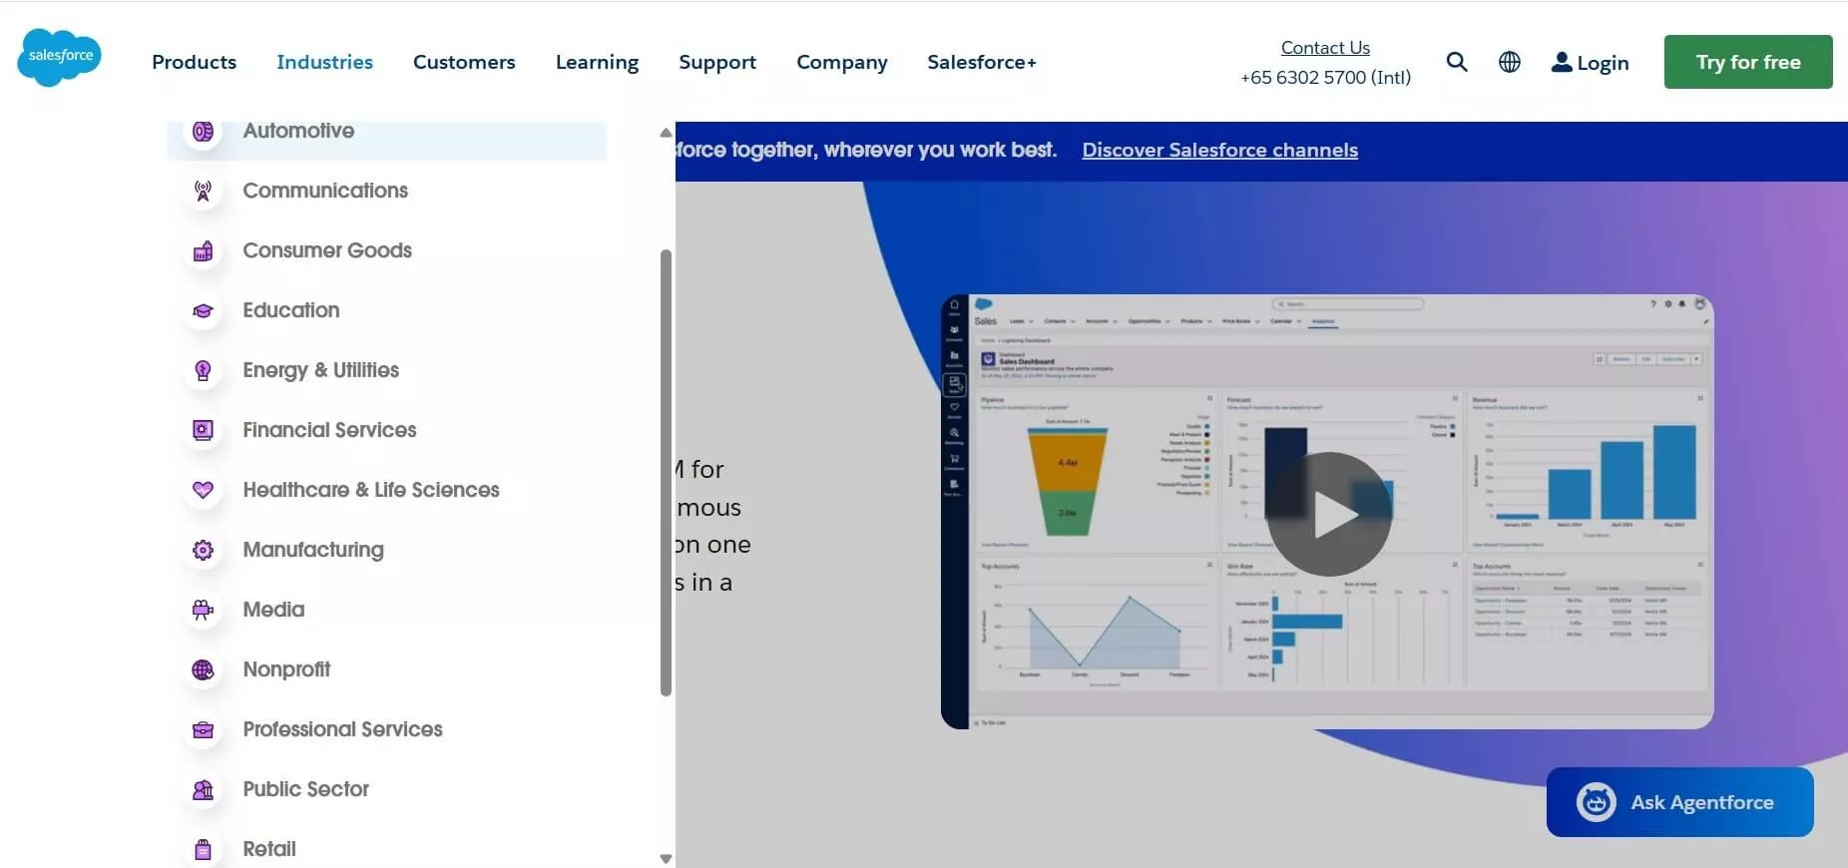The width and height of the screenshot is (1848, 868).
Task: Open the Learning menu
Action: tap(597, 62)
